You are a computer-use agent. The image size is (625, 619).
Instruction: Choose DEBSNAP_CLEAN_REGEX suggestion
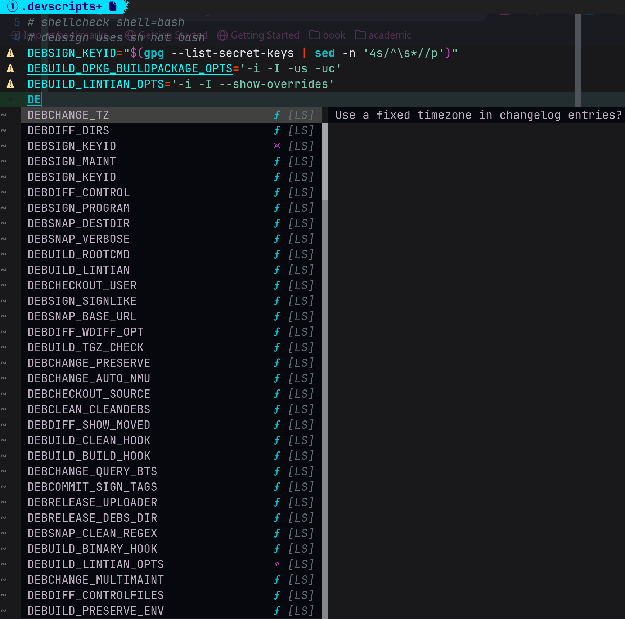pos(171,533)
